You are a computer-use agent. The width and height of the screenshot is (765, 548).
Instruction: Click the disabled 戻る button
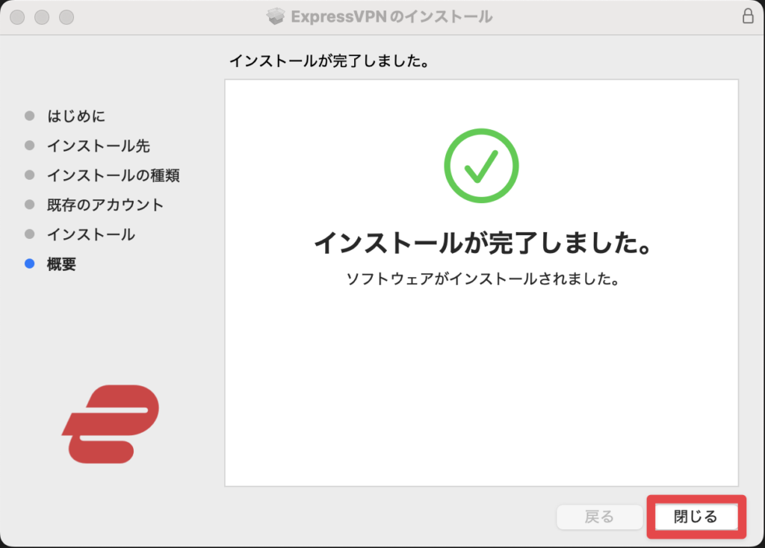[598, 517]
